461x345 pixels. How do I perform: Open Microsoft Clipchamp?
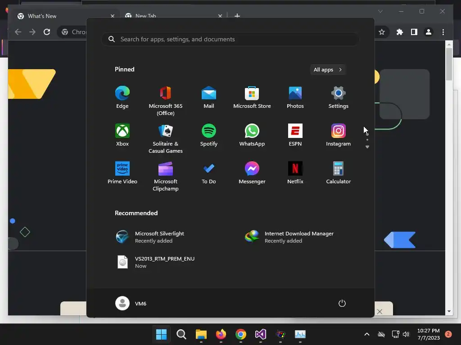(166, 177)
